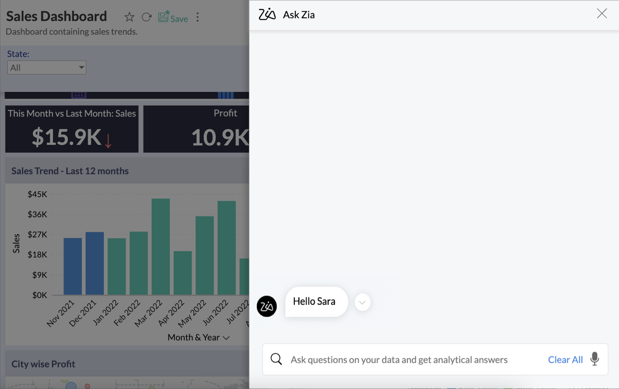Open the voice input microphone
619x389 pixels.
(x=595, y=359)
